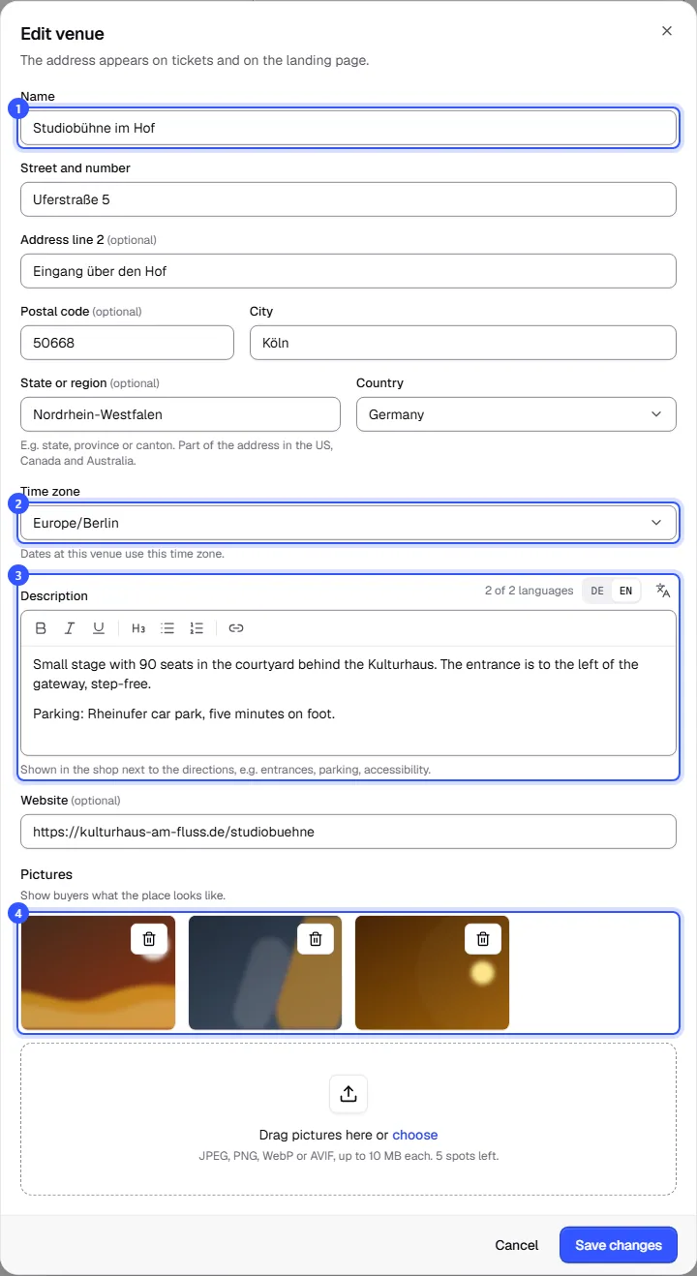Click 'JPEG, PNG, WebP or AVIF' upload hint
This screenshot has height=1276, width=697.
pos(348,1156)
